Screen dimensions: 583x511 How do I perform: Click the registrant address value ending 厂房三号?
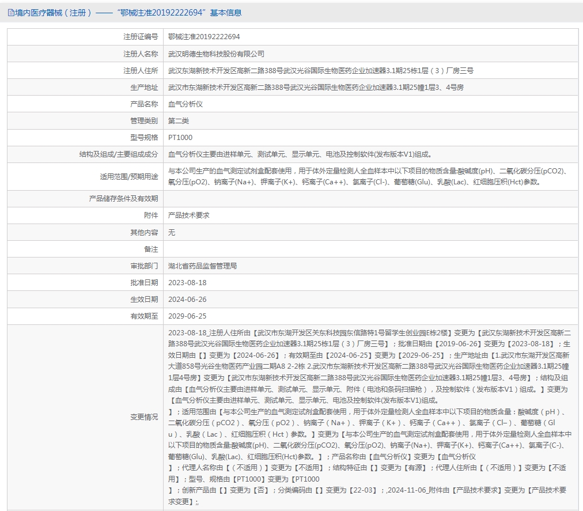click(320, 71)
